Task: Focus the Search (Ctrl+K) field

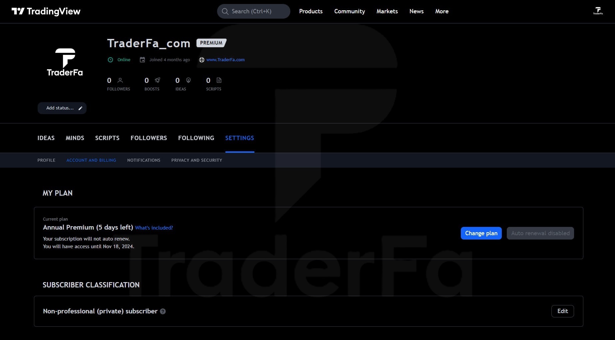Action: pyautogui.click(x=254, y=11)
